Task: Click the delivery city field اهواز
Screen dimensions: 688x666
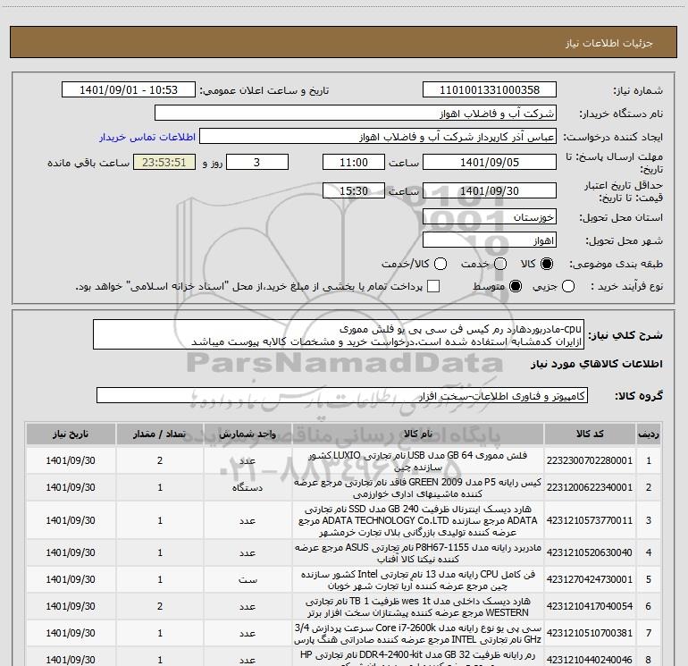Action: [490, 240]
